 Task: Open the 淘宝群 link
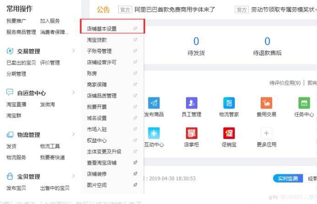(x=14, y=116)
